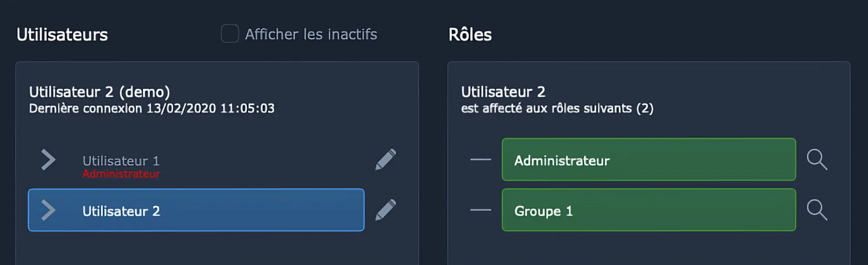Expand the Utilisateur 2 chevron arrow
This screenshot has height=265, width=868.
[48, 210]
